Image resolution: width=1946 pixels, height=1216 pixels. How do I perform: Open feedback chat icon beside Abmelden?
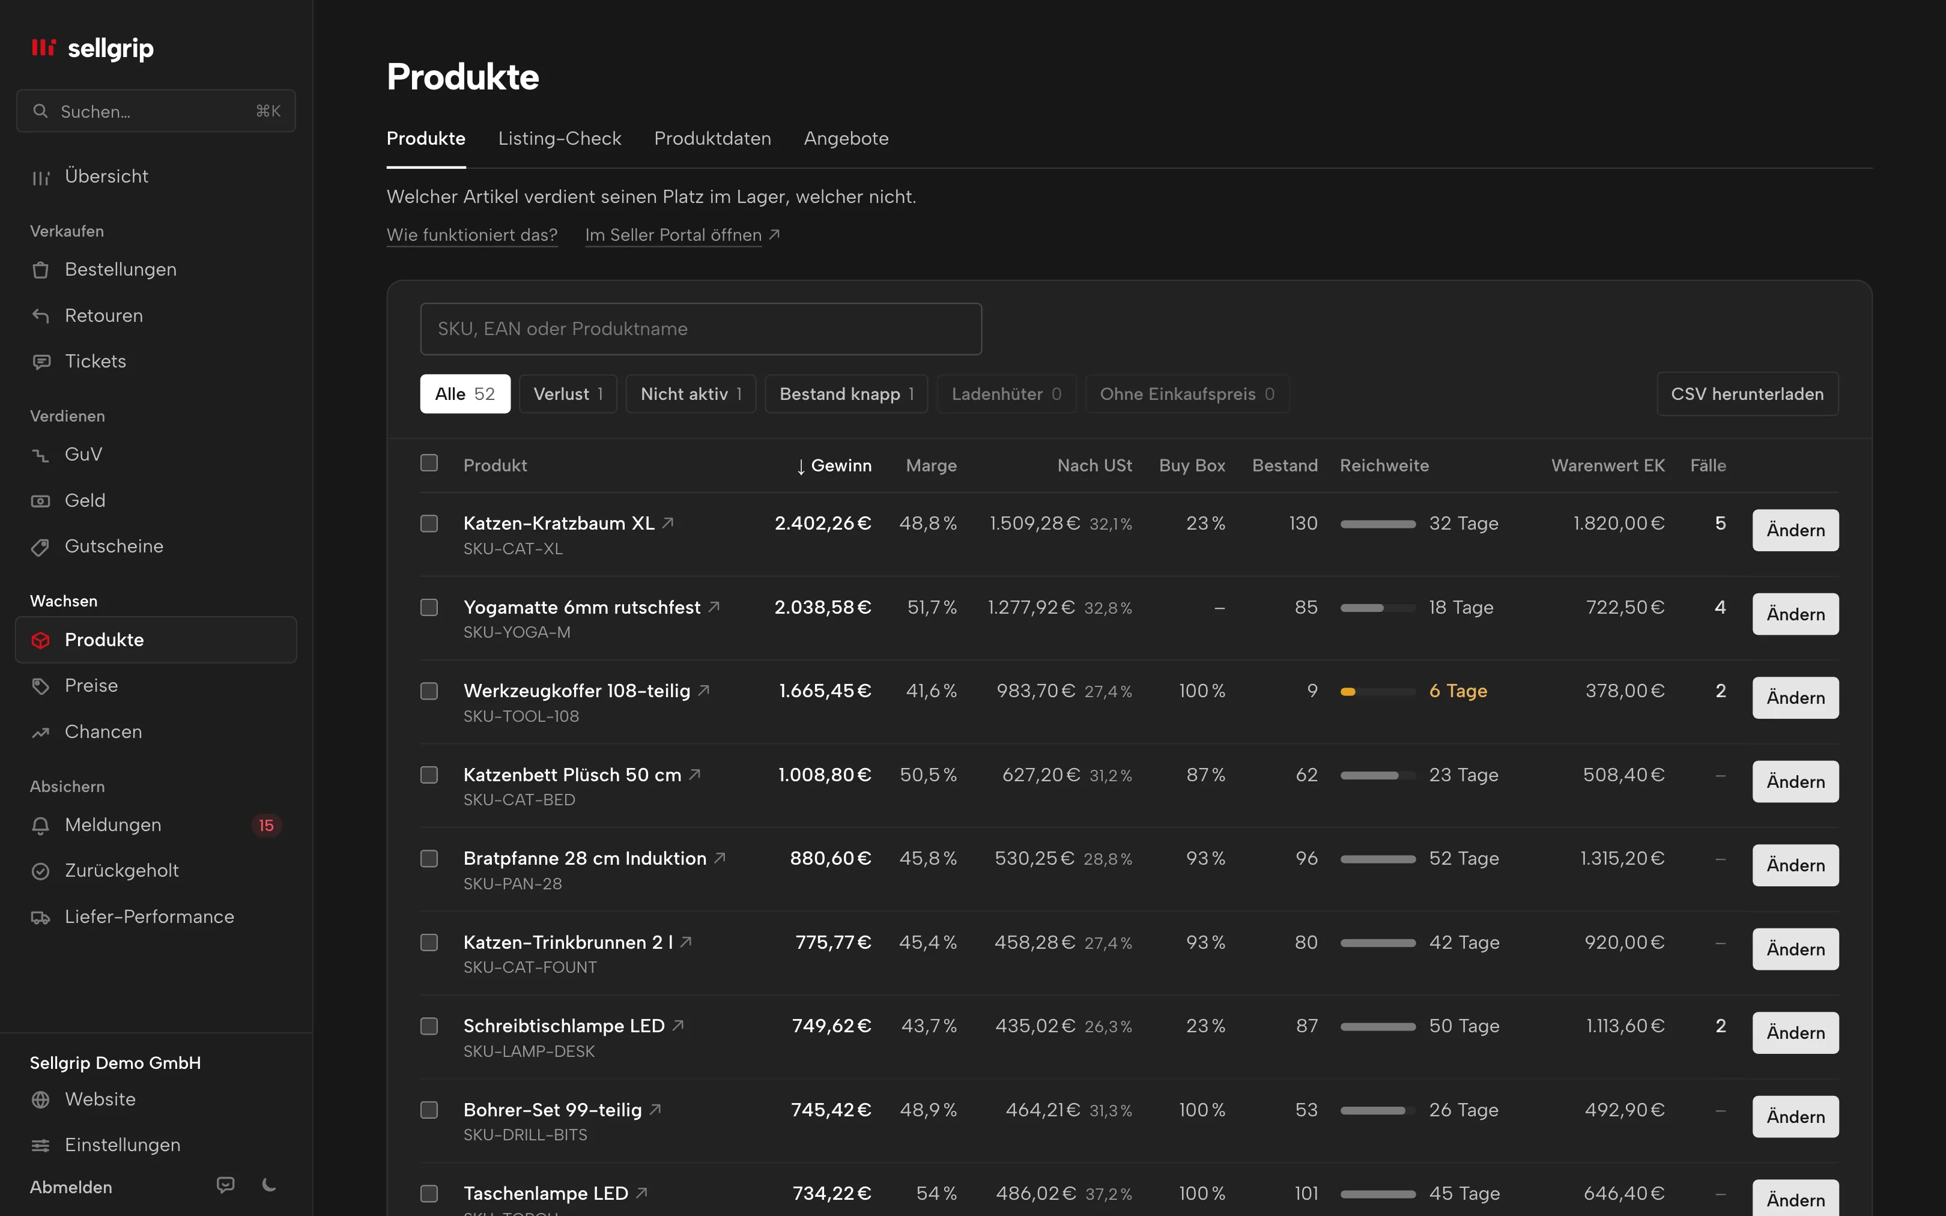pos(226,1185)
